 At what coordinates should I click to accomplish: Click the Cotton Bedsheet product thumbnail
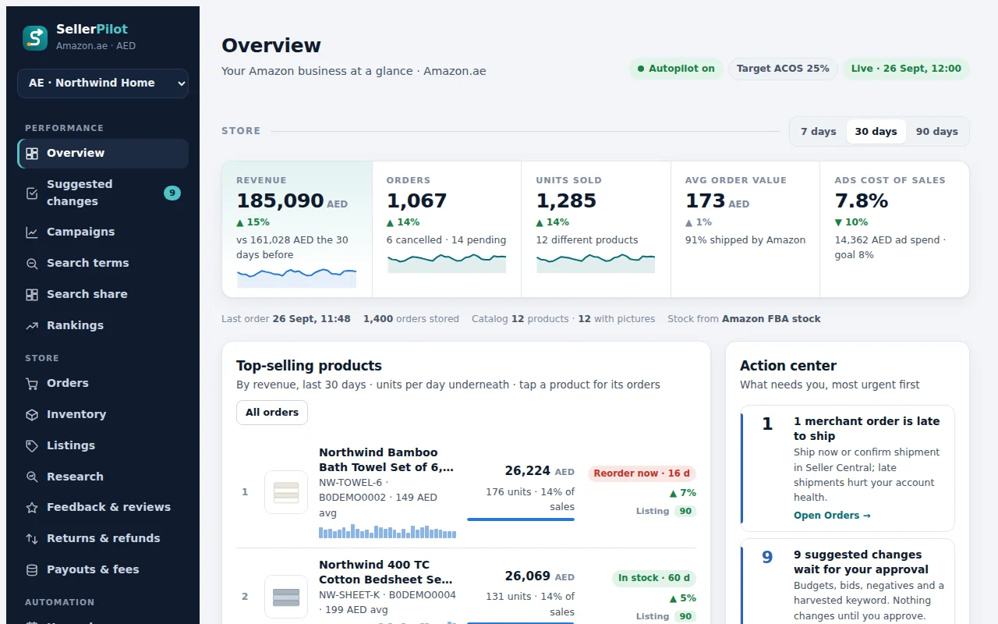click(x=286, y=597)
